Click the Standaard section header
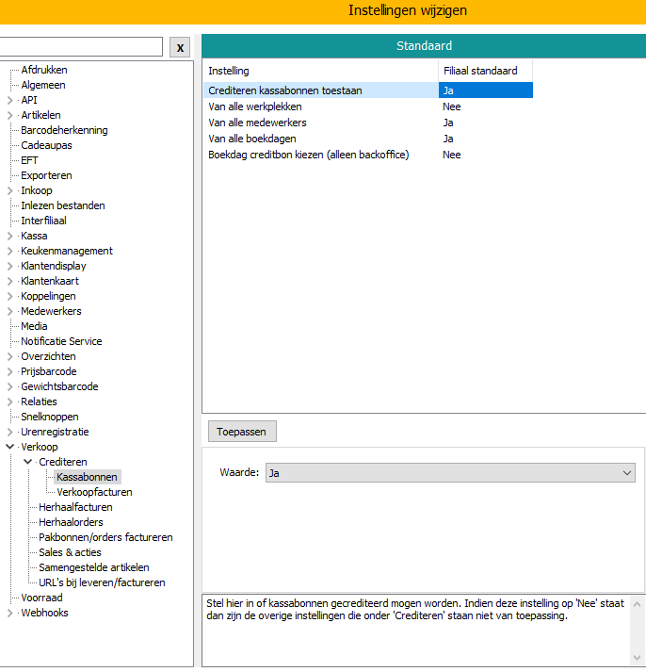The height and width of the screenshot is (672, 646). (424, 46)
